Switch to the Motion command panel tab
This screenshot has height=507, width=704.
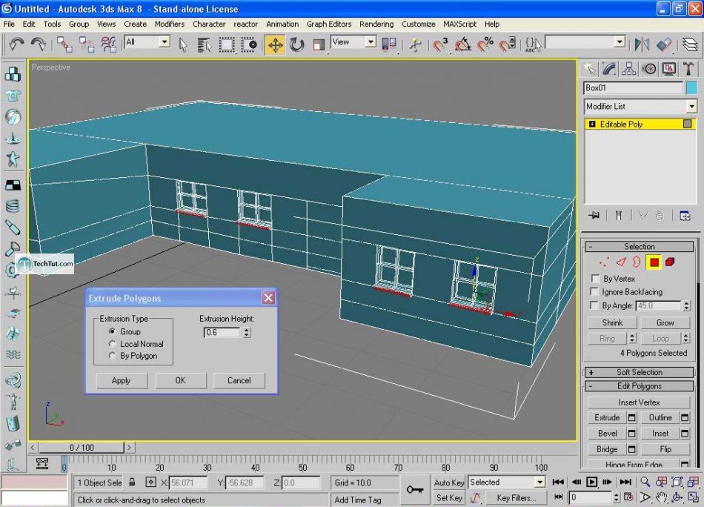point(648,69)
